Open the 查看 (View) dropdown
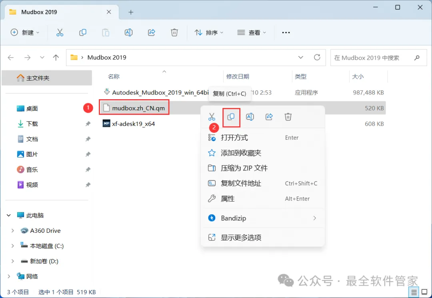 pyautogui.click(x=252, y=32)
